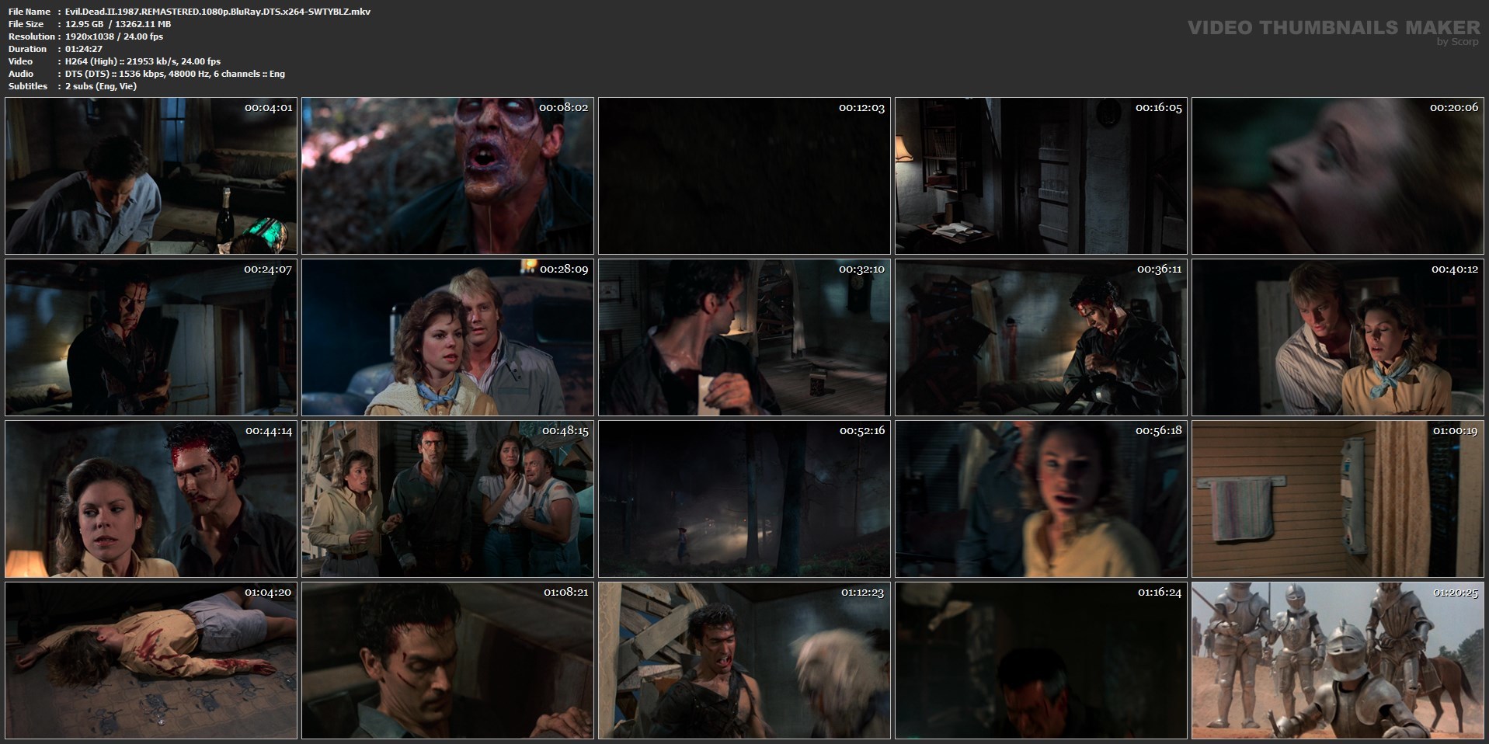1489x744 pixels.
Task: Click the 01:00:19 timestamp label
Action: point(1456,431)
